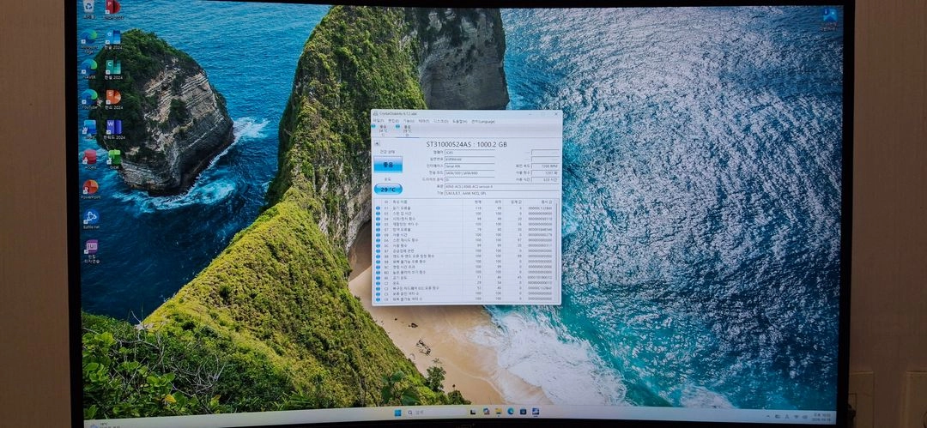
Task: Open Task View on the taskbar
Action: pyautogui.click(x=473, y=412)
